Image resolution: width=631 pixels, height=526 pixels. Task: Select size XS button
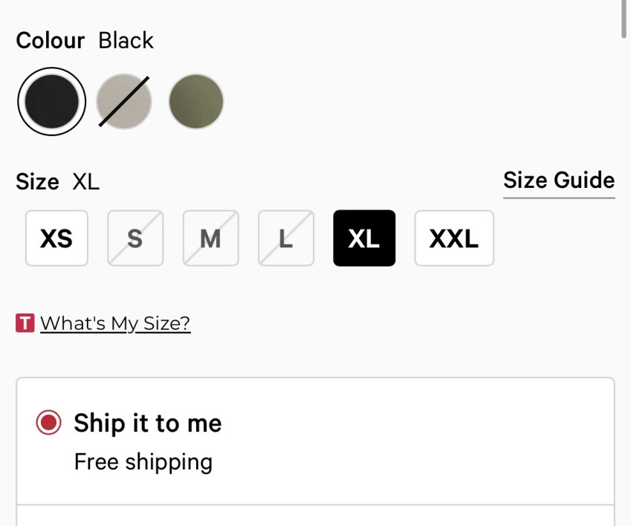[56, 238]
